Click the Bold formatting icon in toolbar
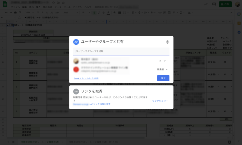 [94, 13]
